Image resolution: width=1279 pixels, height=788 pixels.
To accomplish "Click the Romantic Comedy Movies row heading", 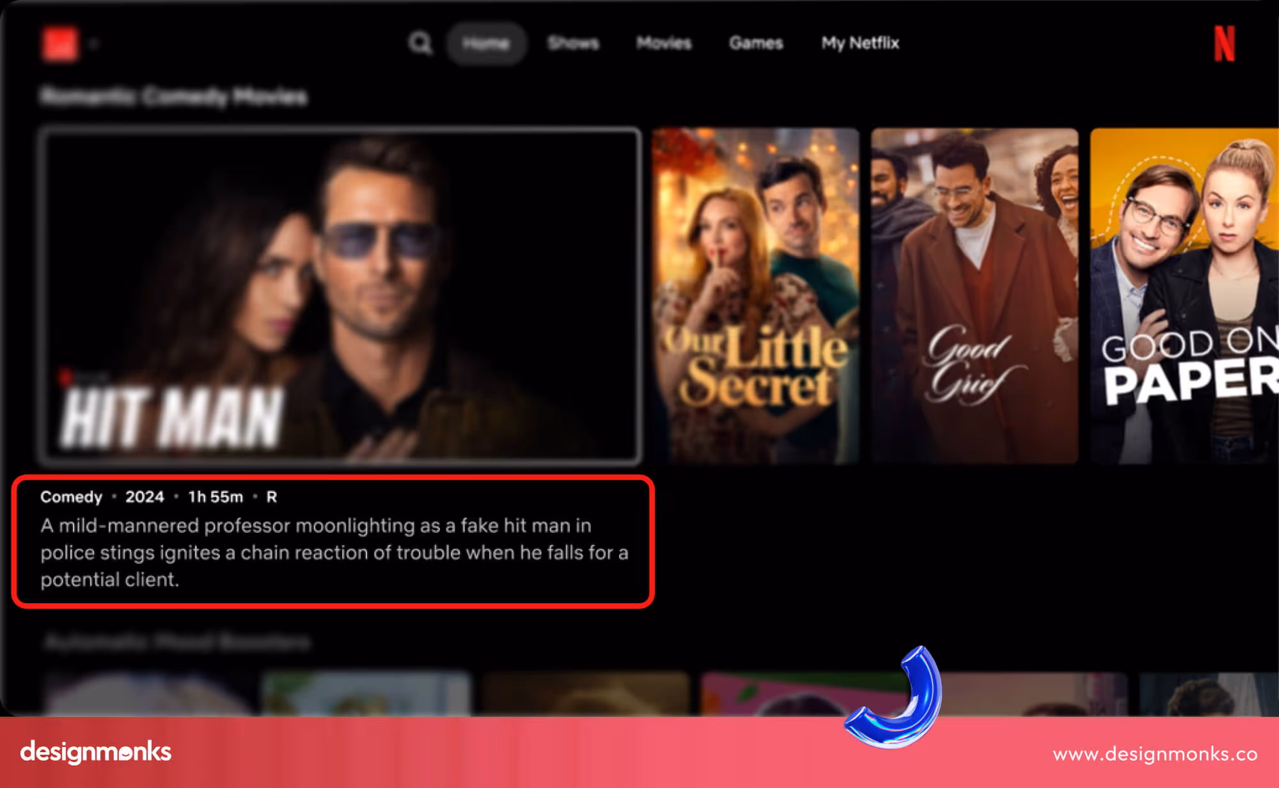I will pos(173,97).
